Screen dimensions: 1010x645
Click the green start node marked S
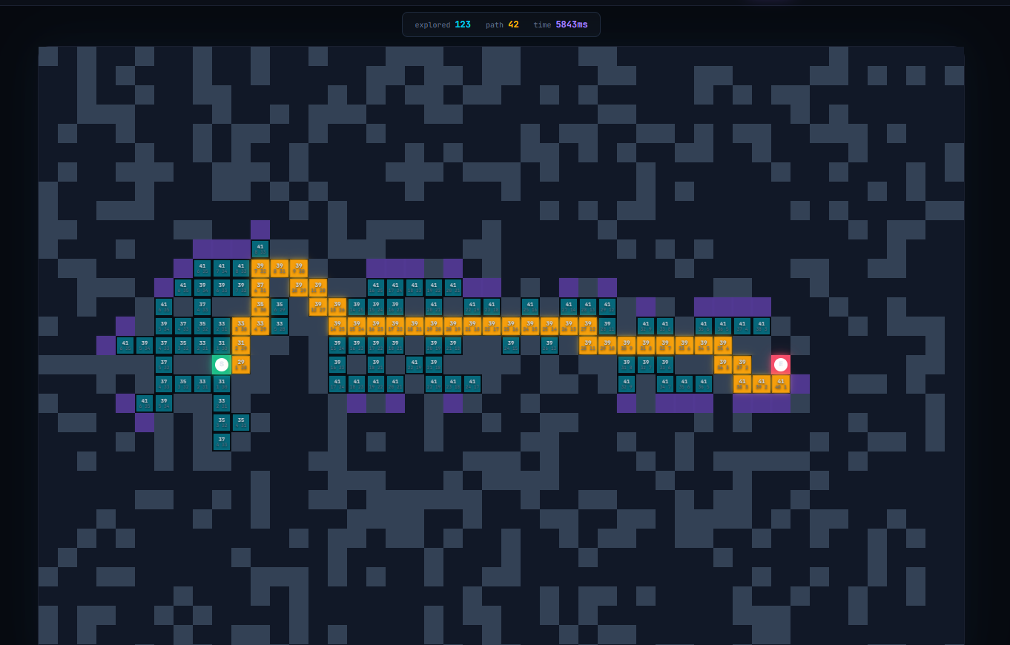coord(221,364)
